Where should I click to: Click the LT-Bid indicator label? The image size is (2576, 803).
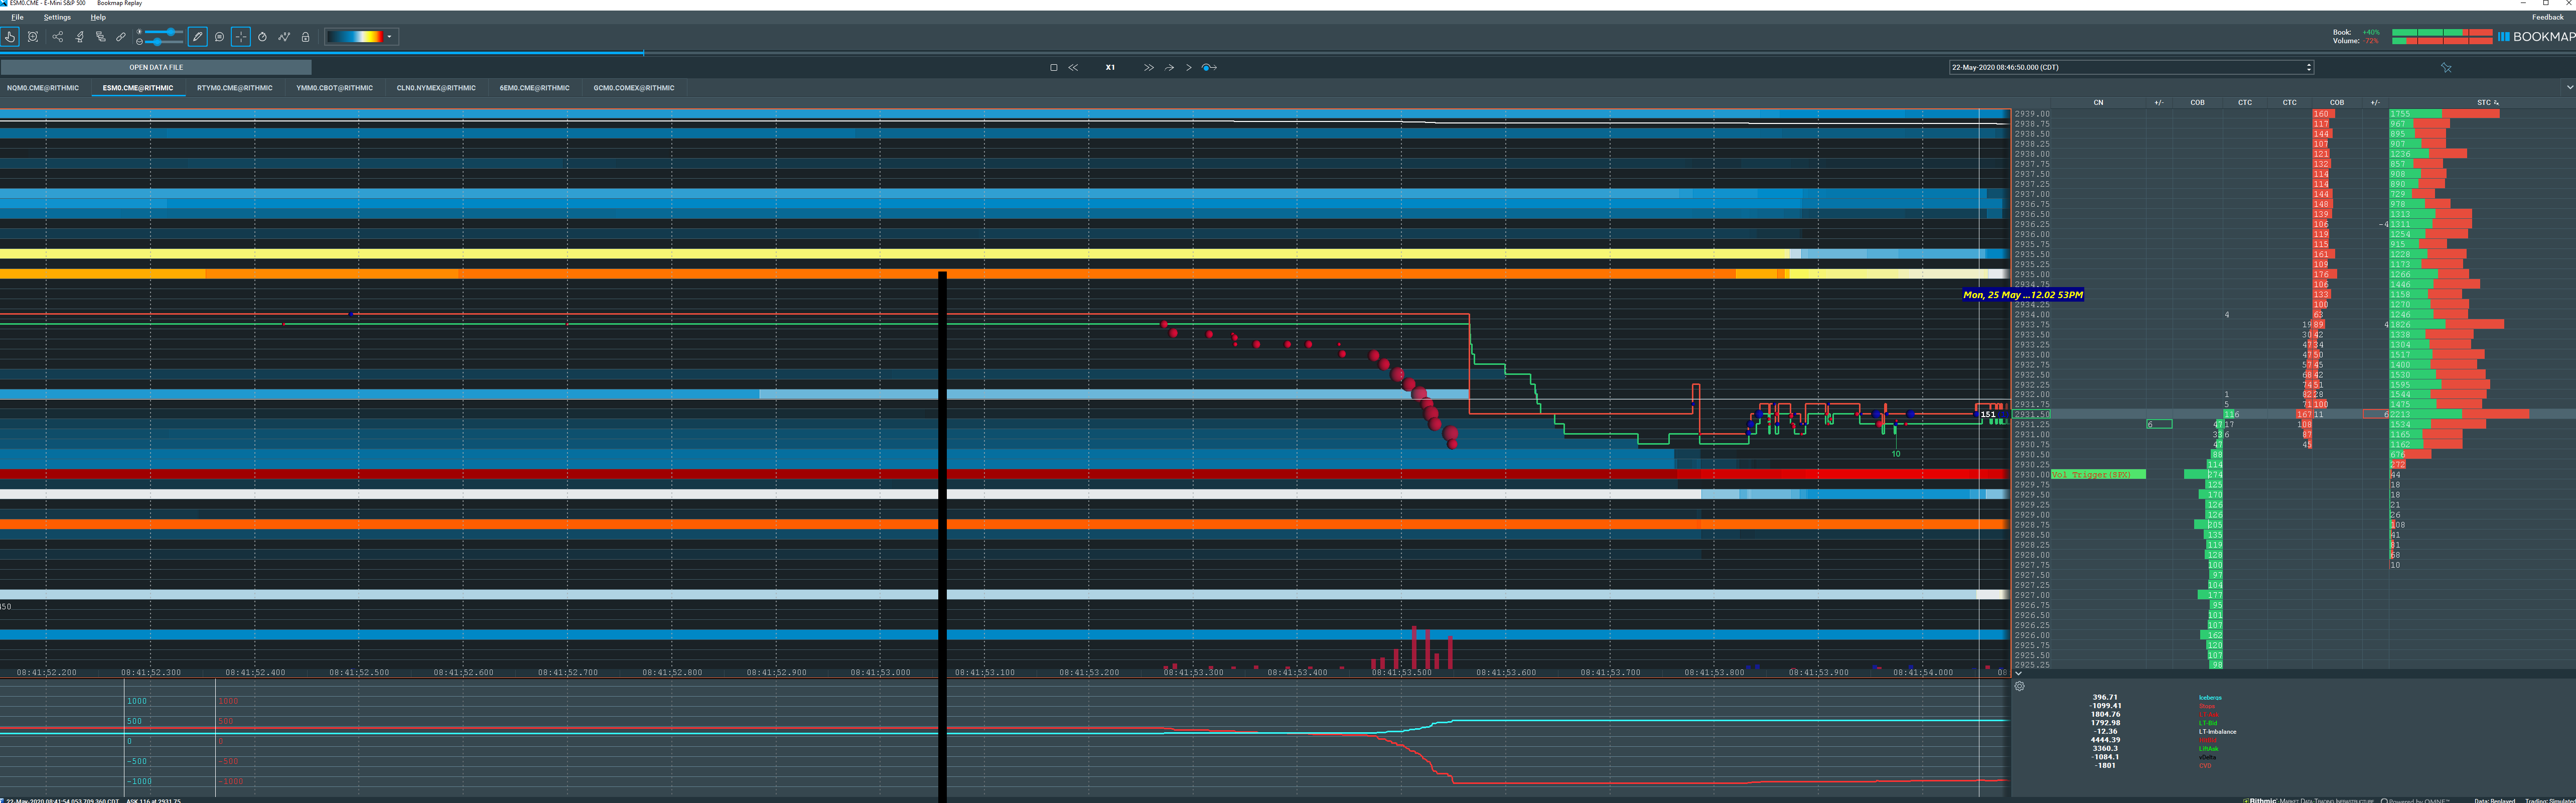(x=2208, y=723)
